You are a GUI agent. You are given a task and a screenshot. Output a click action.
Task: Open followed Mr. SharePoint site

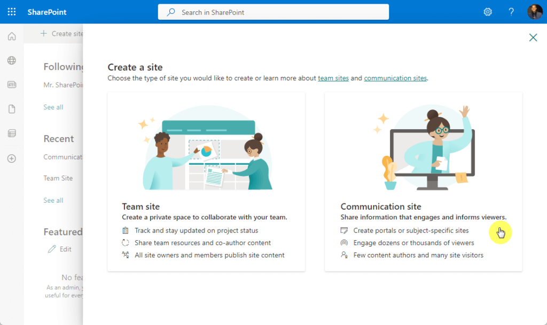coord(63,85)
